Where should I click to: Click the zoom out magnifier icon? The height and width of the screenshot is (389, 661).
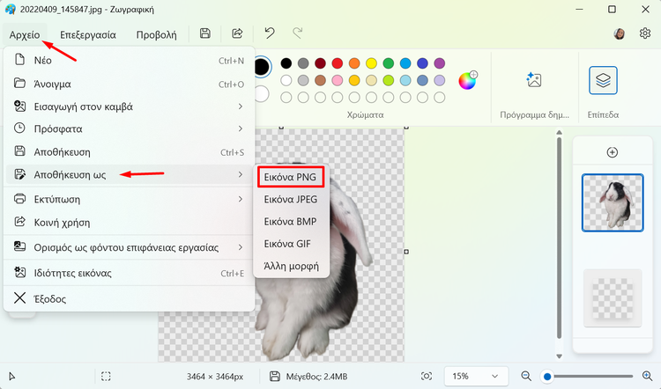525,376
